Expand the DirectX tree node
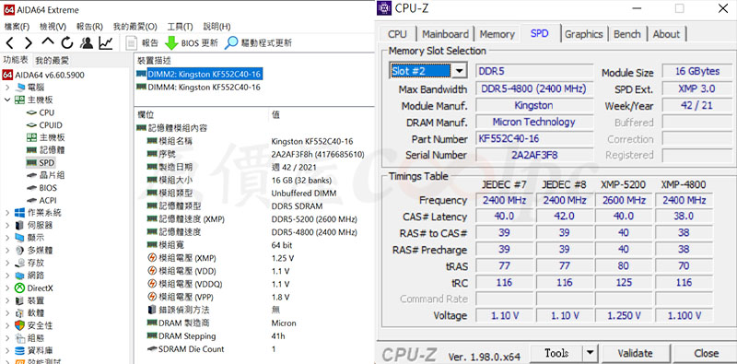Image resolution: width=737 pixels, height=364 pixels. (7, 288)
